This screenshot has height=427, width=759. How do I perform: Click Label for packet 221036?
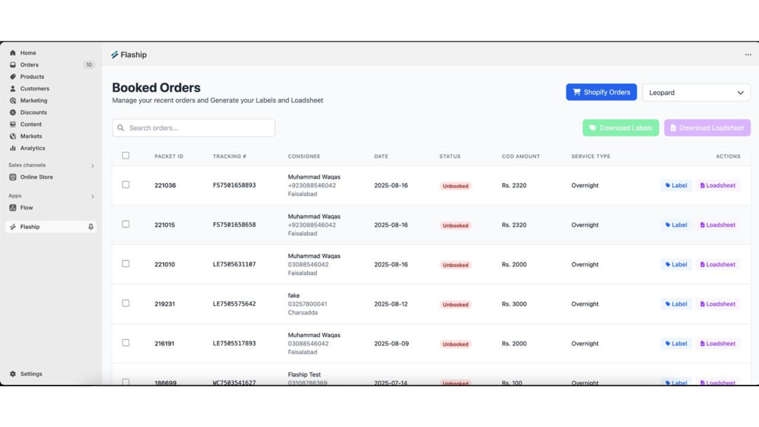point(676,186)
